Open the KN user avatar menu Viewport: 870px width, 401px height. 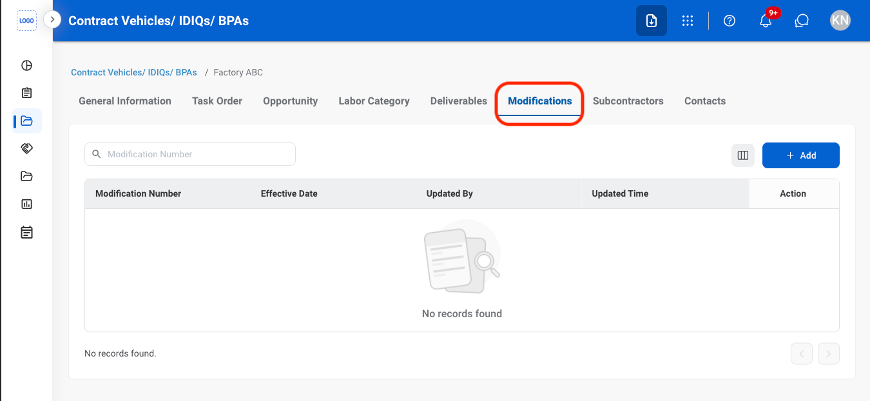pos(840,21)
